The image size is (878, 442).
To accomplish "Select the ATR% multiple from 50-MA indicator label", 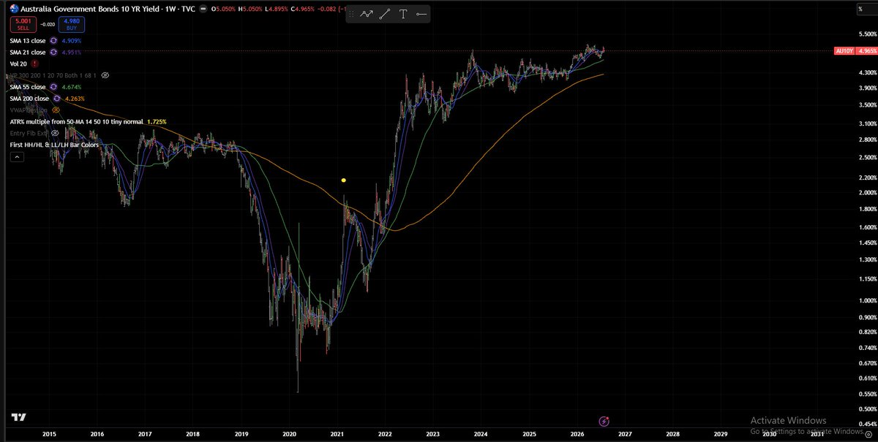I will coord(76,121).
